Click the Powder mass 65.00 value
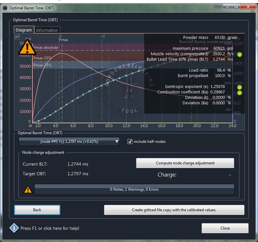258x242 pixels. pos(220,38)
